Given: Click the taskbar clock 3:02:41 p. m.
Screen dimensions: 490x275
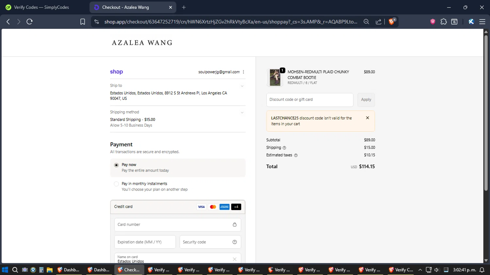Looking at the screenshot, I should 465,270.
